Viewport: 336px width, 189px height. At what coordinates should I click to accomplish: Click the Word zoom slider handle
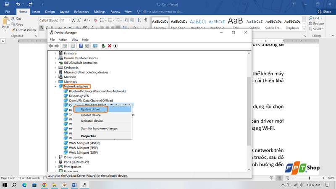pos(310,178)
